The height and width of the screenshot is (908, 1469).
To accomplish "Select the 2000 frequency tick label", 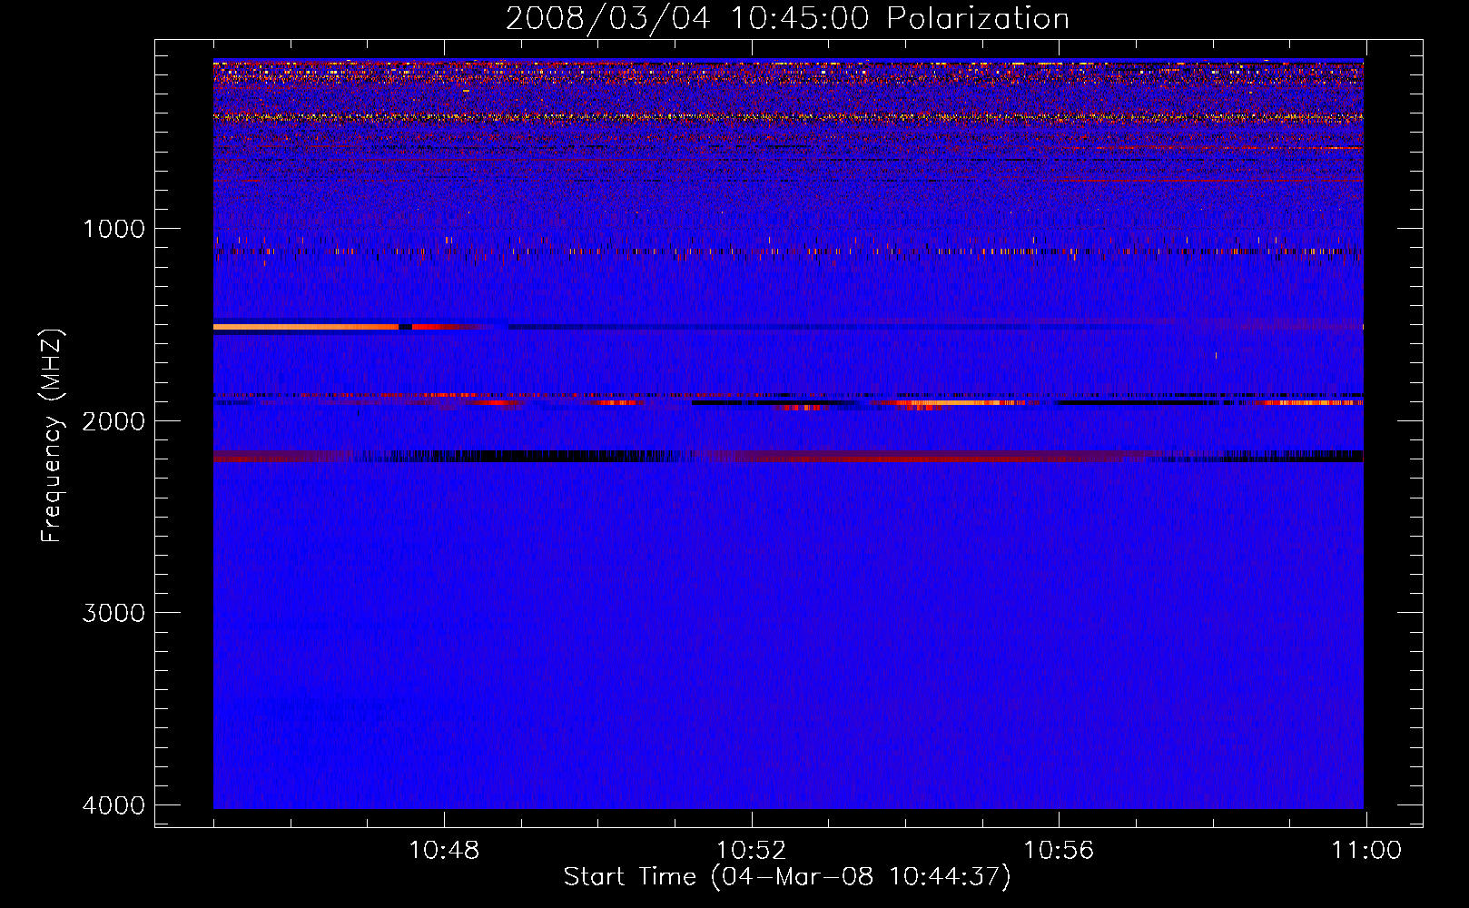I will [x=113, y=421].
